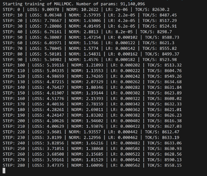
Task: Click loss value 4.28261
Action: pos(55,110)
